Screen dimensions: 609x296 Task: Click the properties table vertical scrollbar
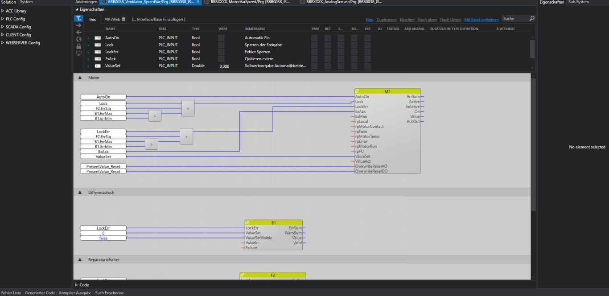coord(532,48)
